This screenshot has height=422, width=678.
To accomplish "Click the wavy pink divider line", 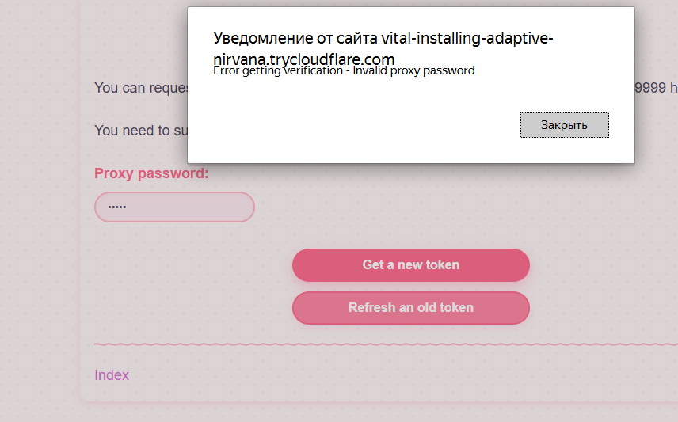I will (386, 344).
